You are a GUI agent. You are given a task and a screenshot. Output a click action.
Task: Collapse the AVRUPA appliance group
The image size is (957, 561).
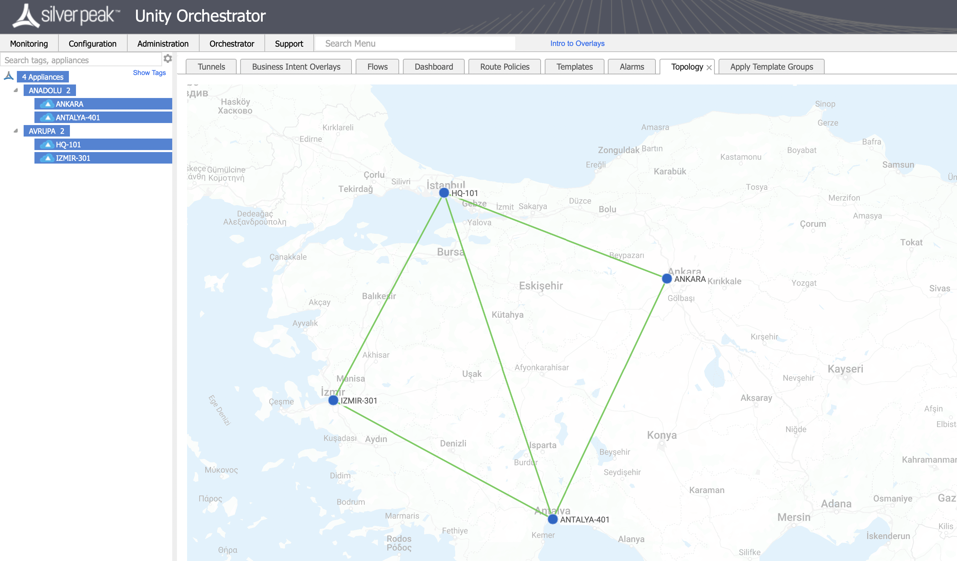[15, 131]
